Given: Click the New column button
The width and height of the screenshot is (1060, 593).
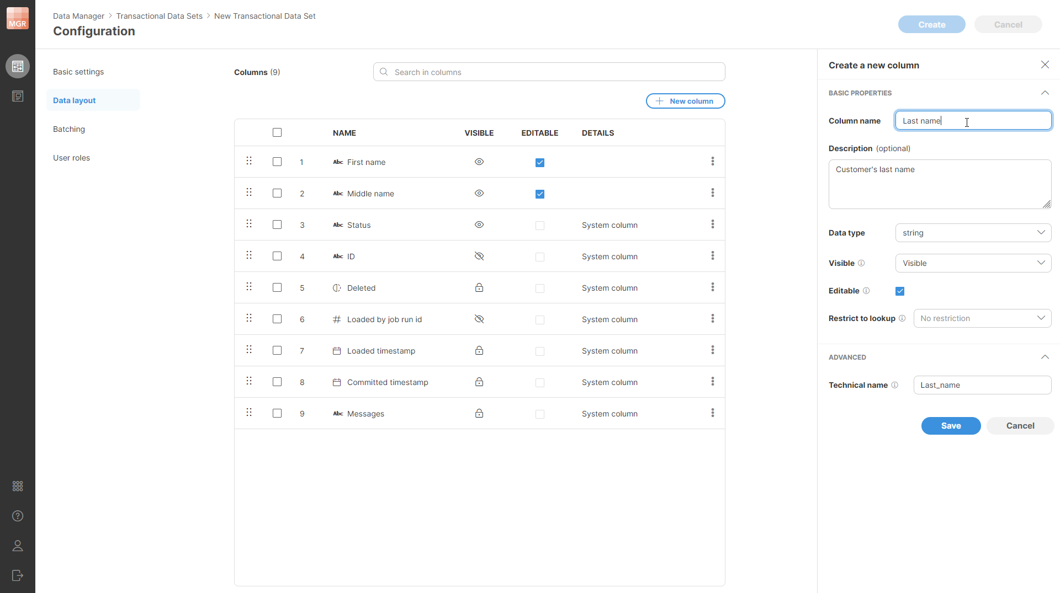Looking at the screenshot, I should point(685,101).
